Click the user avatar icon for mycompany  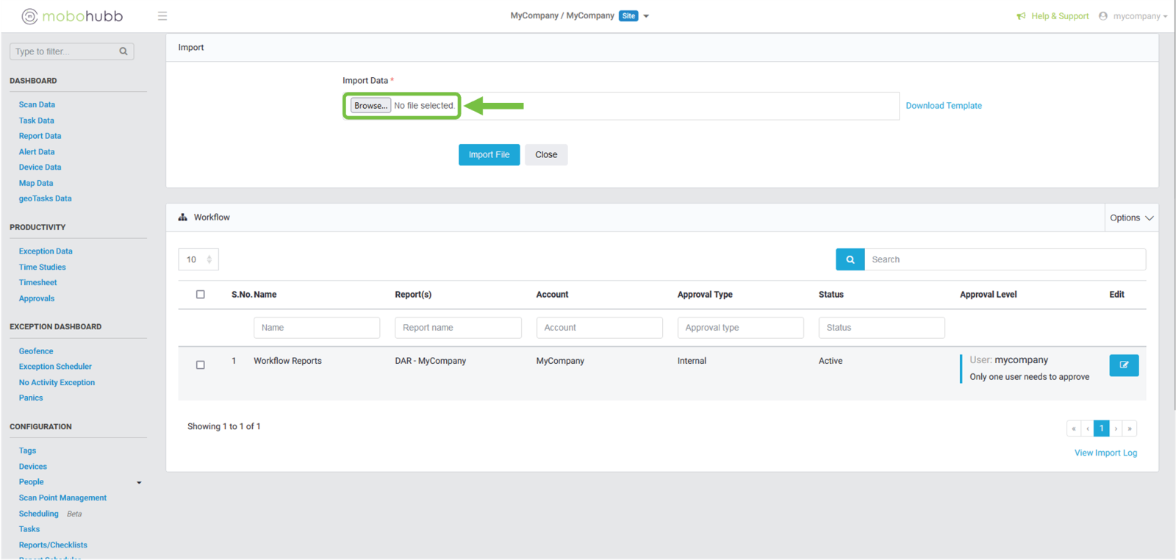(x=1102, y=16)
